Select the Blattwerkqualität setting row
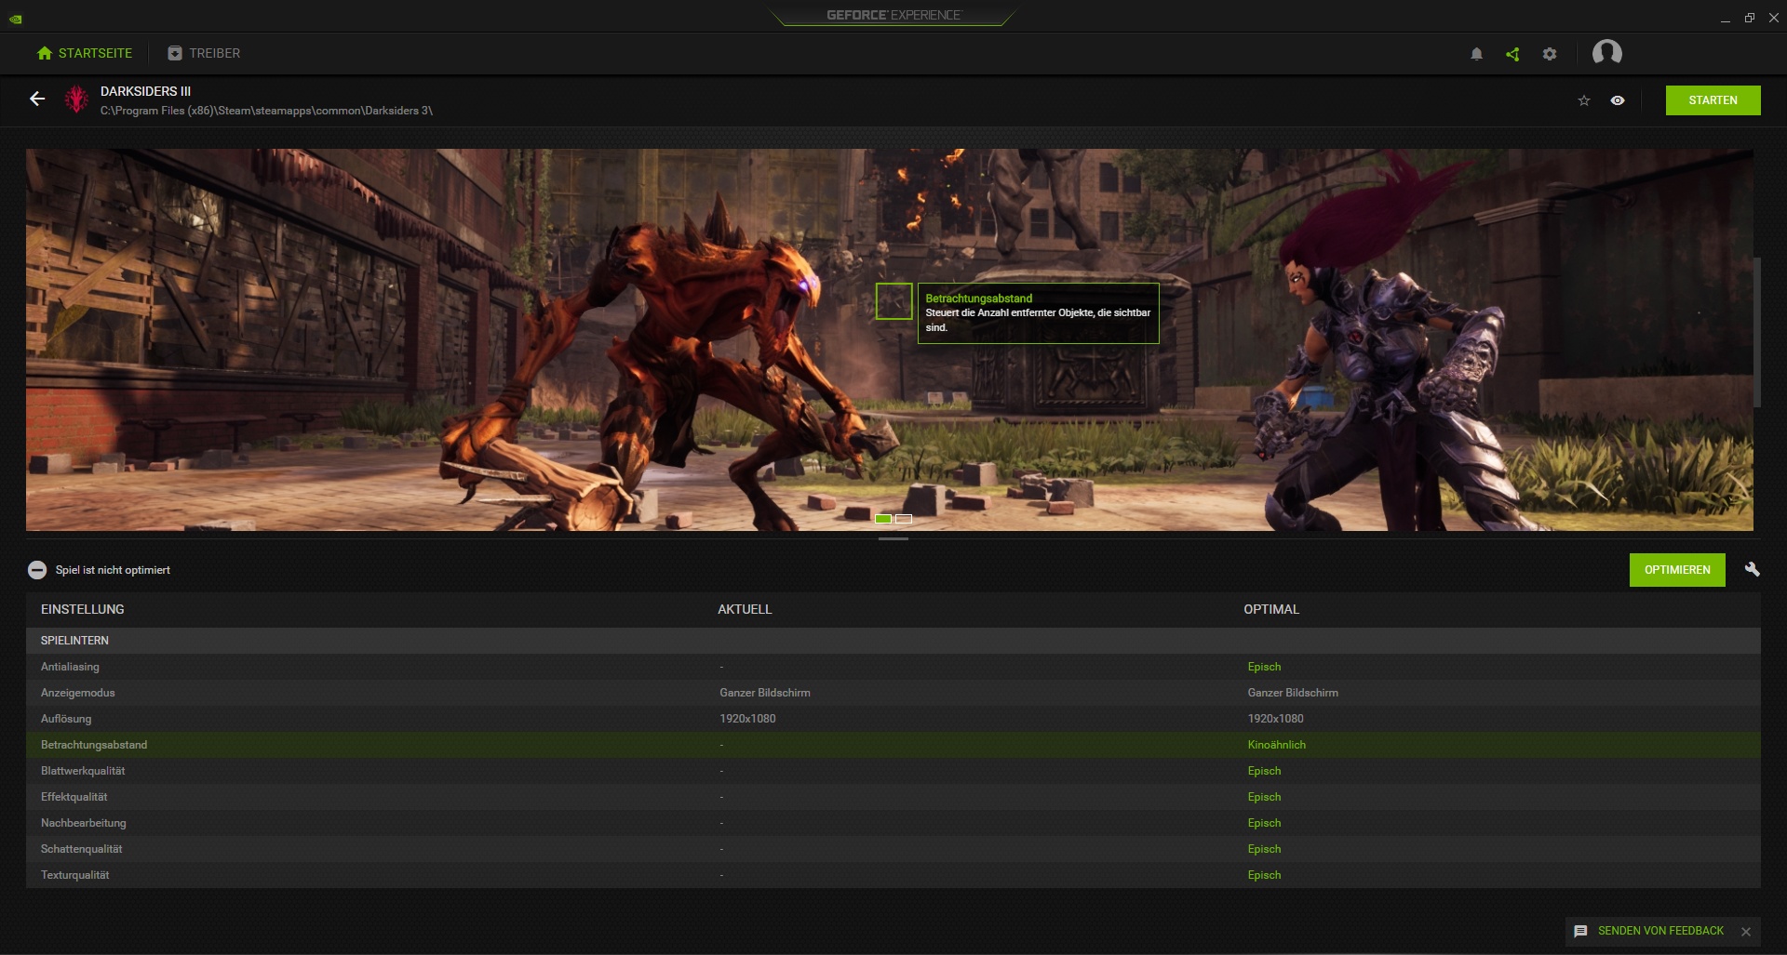 tap(893, 771)
